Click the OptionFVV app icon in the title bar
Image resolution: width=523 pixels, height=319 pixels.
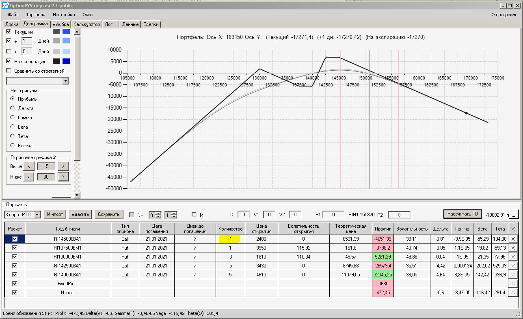coord(5,5)
